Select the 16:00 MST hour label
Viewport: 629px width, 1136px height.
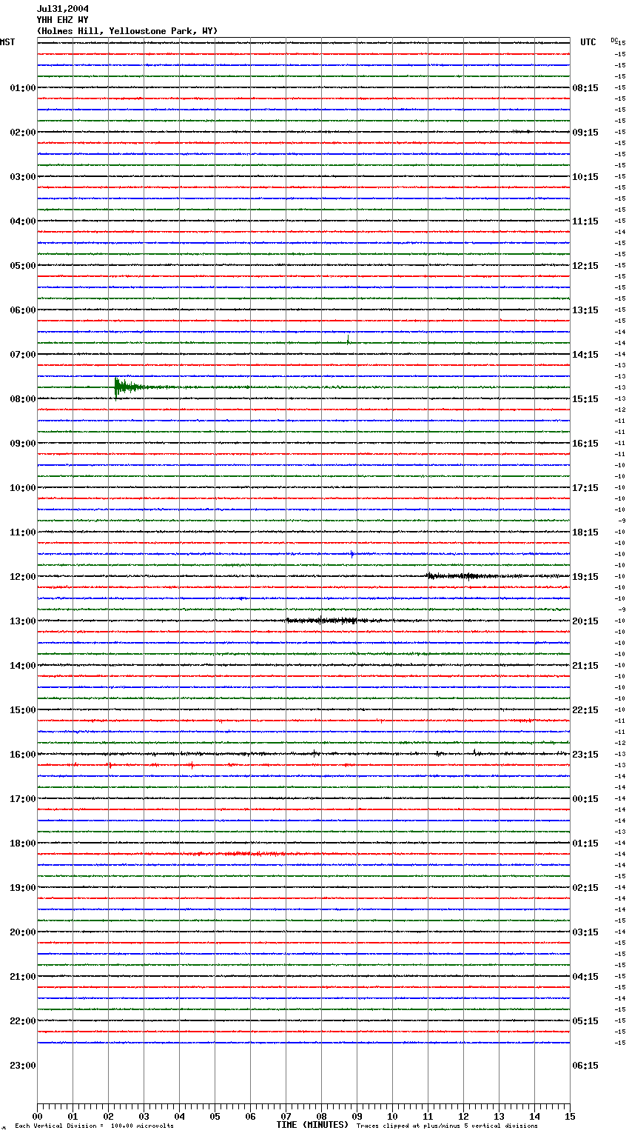tap(23, 755)
